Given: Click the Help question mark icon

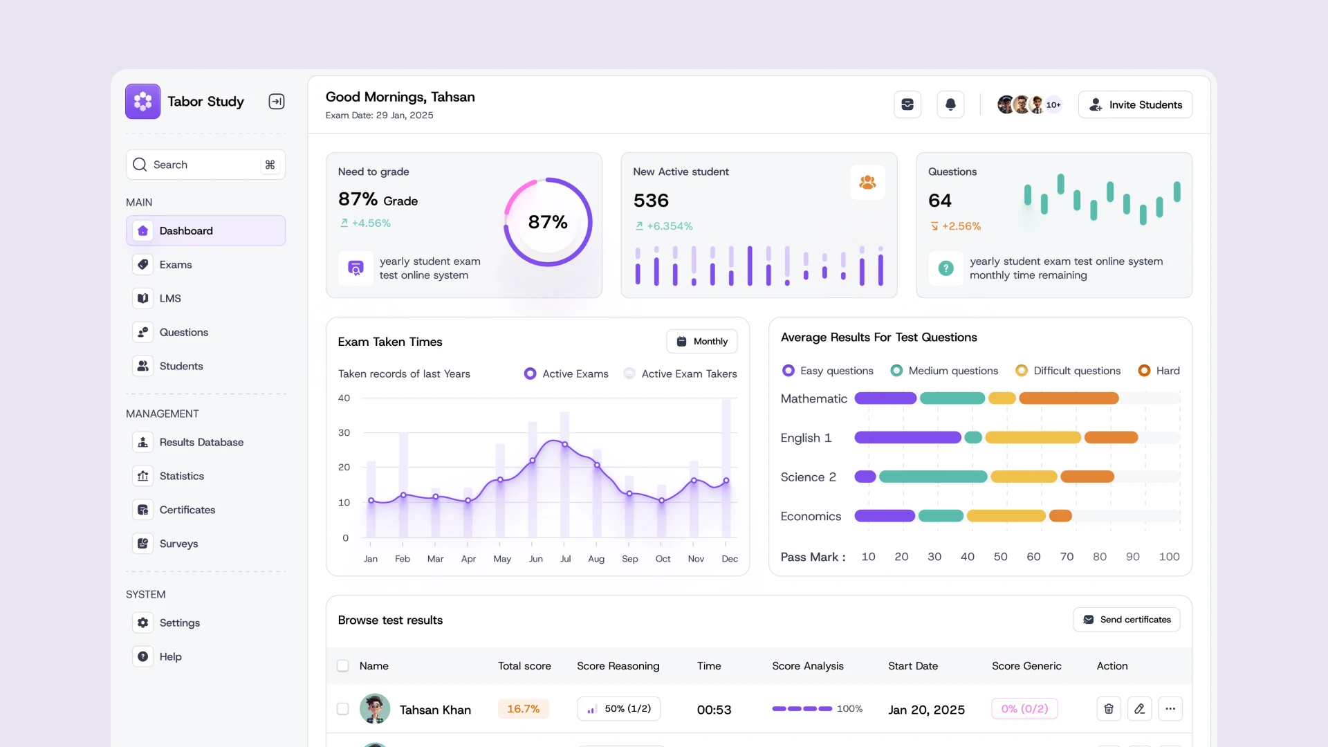Looking at the screenshot, I should pyautogui.click(x=142, y=657).
